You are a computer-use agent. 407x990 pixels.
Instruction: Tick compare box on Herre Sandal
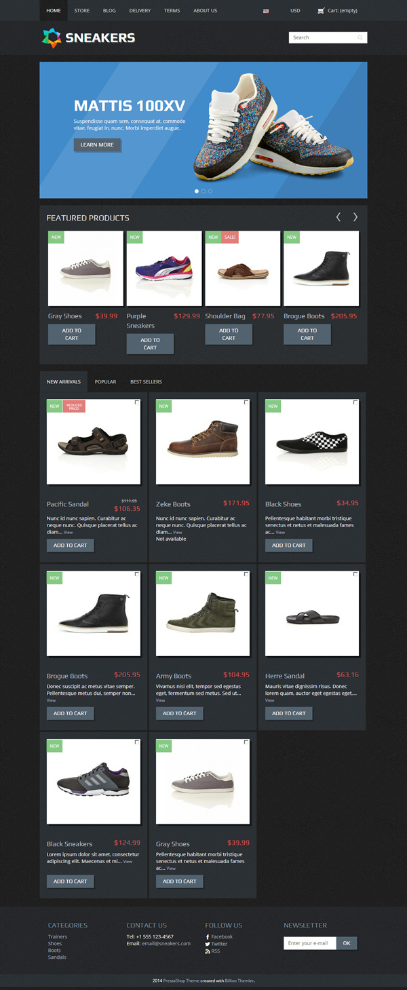[x=355, y=575]
